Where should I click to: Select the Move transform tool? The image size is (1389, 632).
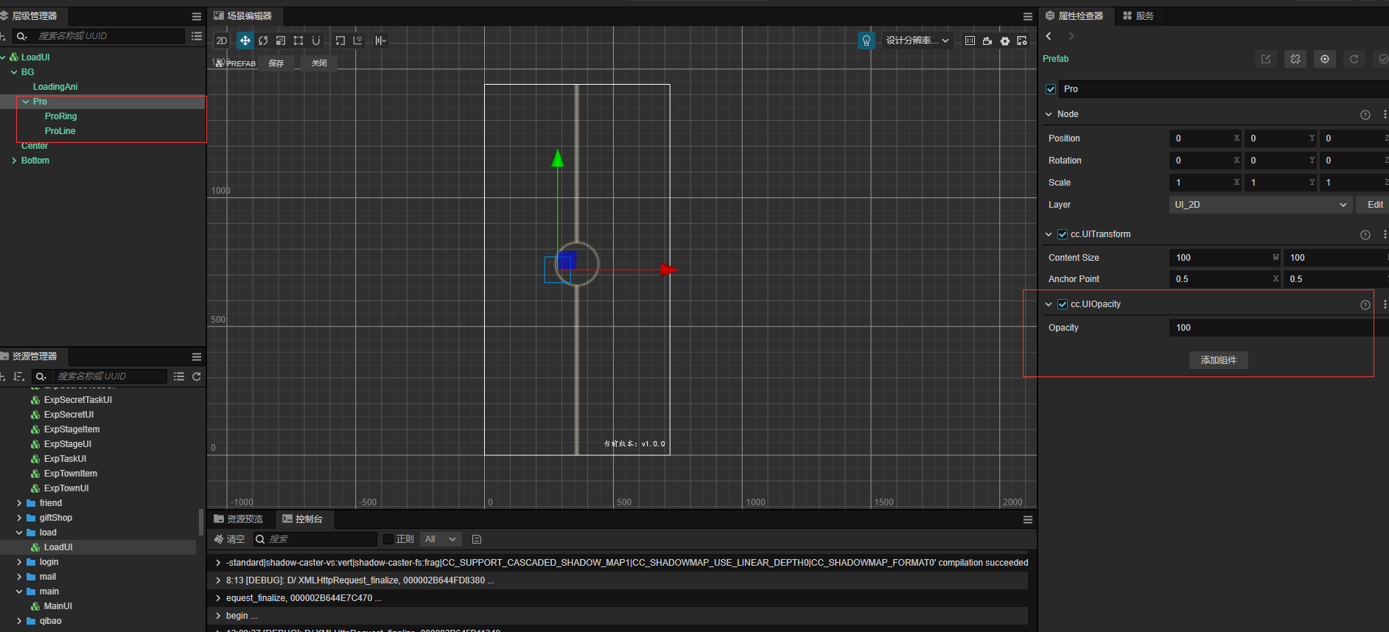tap(245, 41)
